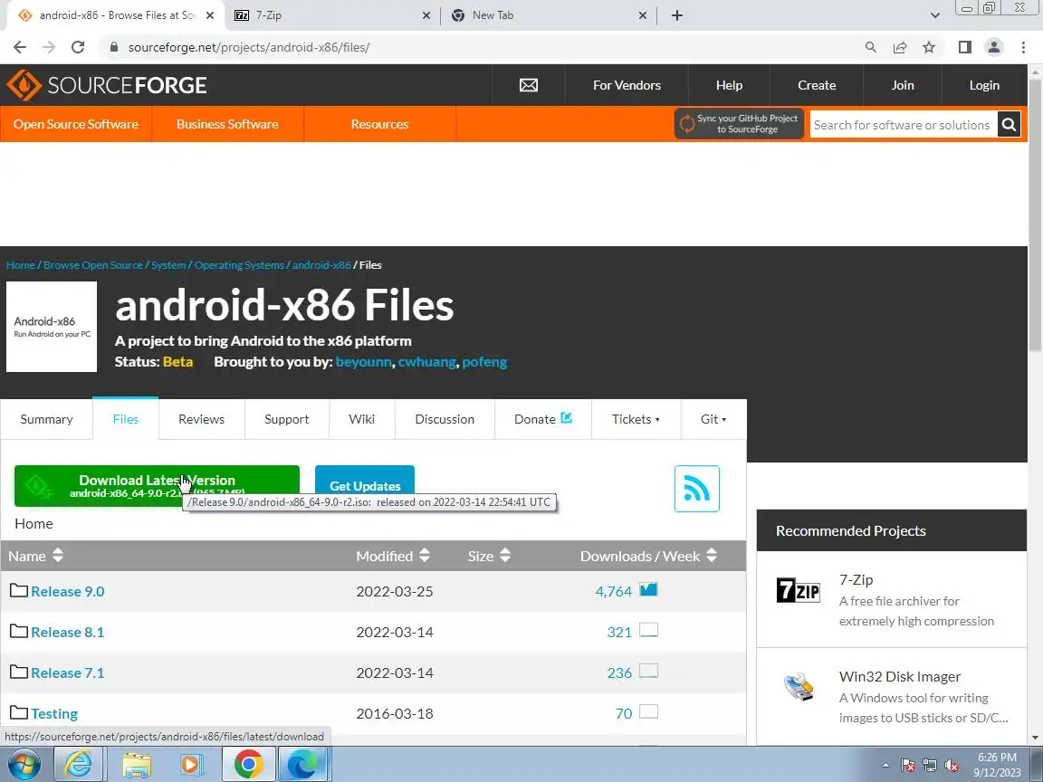Open the Donate tab
Image resolution: width=1043 pixels, height=782 pixels.
click(543, 419)
